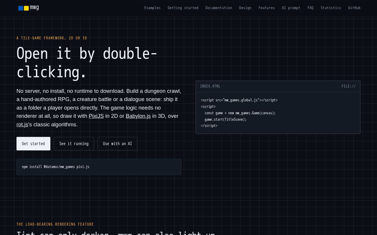
Task: Navigate to AI prompt page
Action: pos(291,8)
